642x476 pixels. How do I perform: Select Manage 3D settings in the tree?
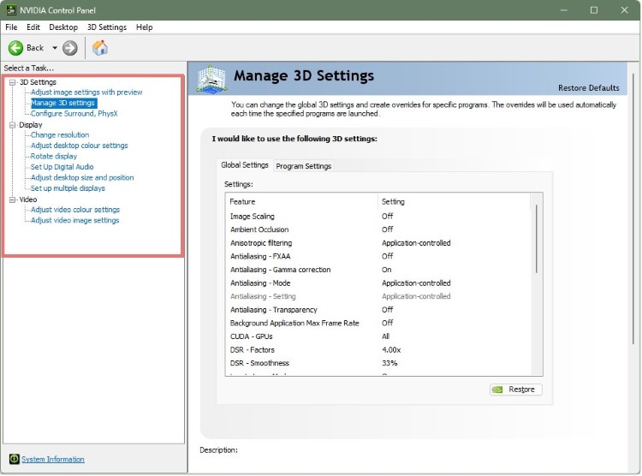tap(63, 103)
